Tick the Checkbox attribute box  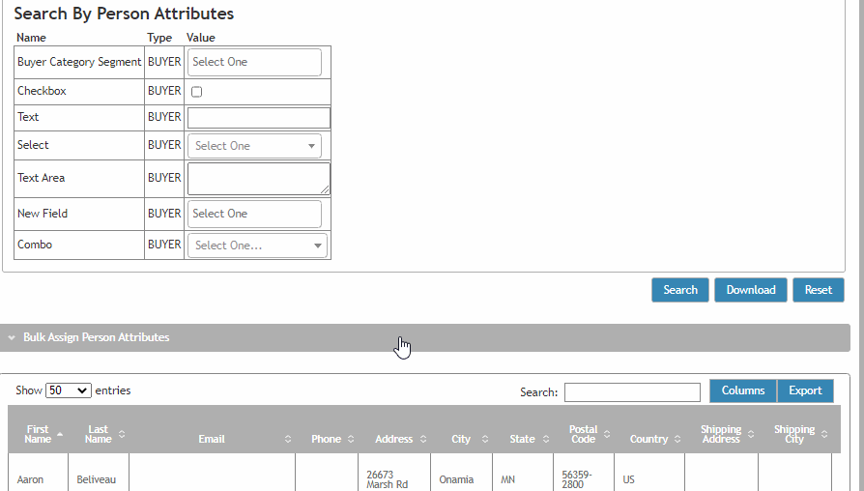(x=197, y=92)
